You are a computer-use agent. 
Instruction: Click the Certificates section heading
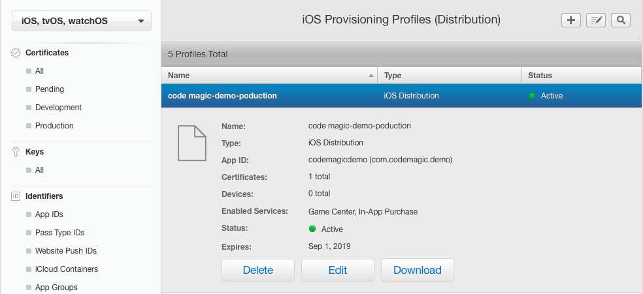[47, 53]
